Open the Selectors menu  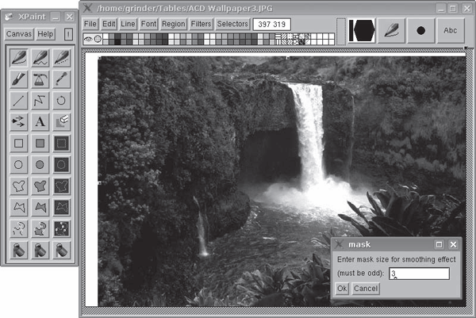(x=232, y=24)
